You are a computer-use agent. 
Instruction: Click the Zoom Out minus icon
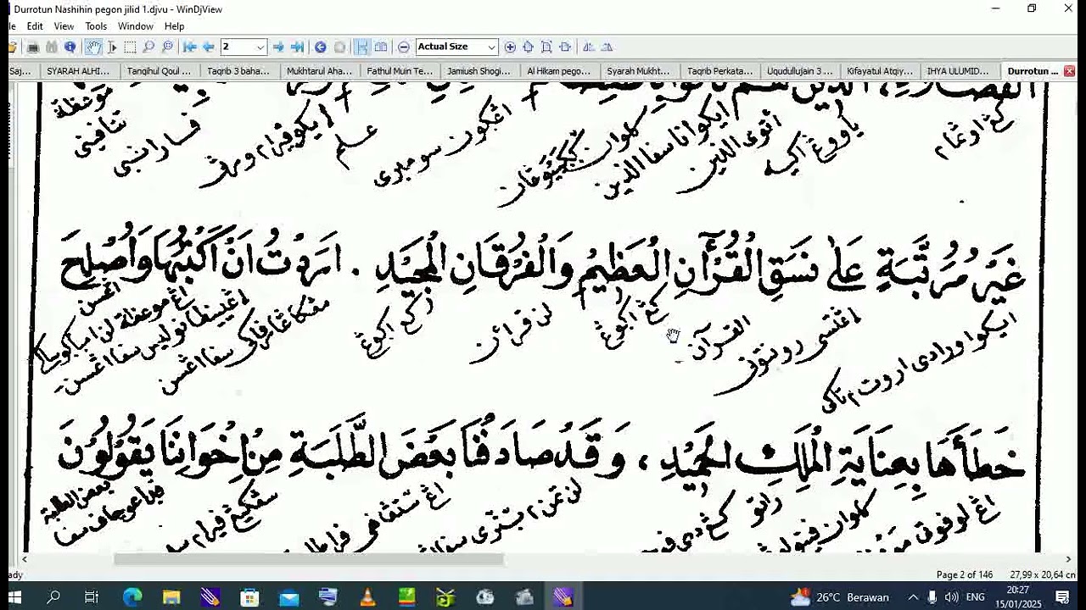[x=404, y=47]
